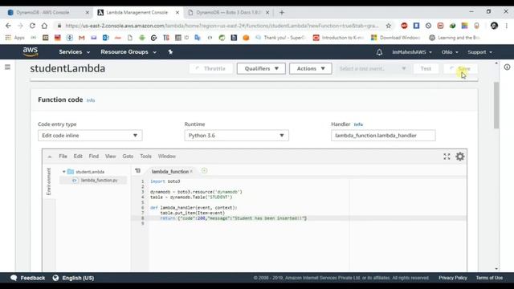This screenshot has width=514, height=289.
Task: Change the Ohio region dropdown
Action: [x=450, y=52]
